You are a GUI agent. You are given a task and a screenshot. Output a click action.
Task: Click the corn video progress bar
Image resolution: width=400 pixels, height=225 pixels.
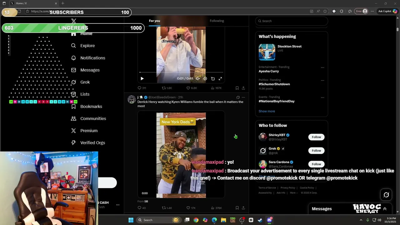(x=181, y=72)
